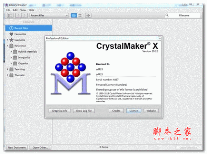Expand the Thematic node
This screenshot has width=207, height=154.
[x=8, y=75]
